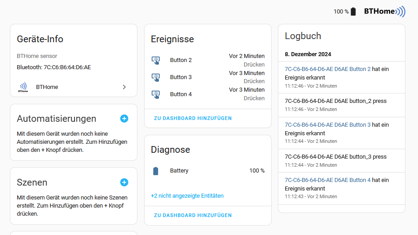Click the Button 2 event icon
Image resolution: width=418 pixels, height=235 pixels.
[156, 60]
